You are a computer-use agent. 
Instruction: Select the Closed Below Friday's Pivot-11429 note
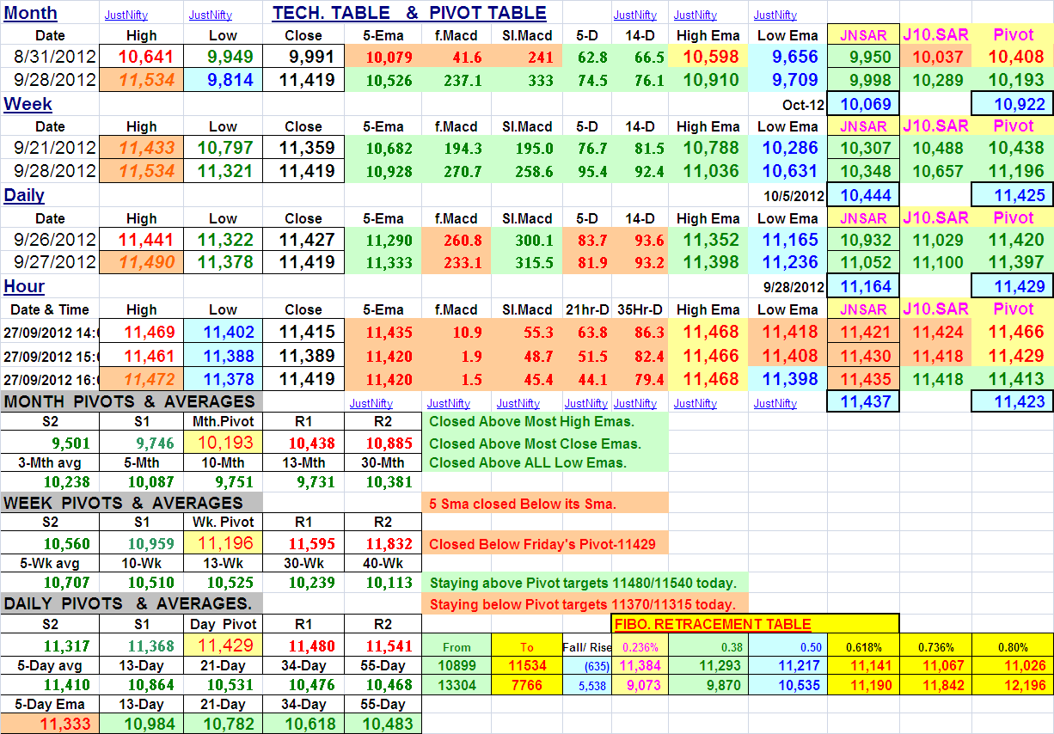(x=545, y=543)
